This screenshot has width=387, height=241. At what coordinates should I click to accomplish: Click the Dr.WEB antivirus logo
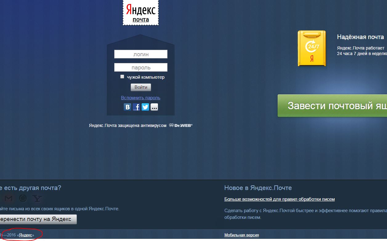click(181, 125)
